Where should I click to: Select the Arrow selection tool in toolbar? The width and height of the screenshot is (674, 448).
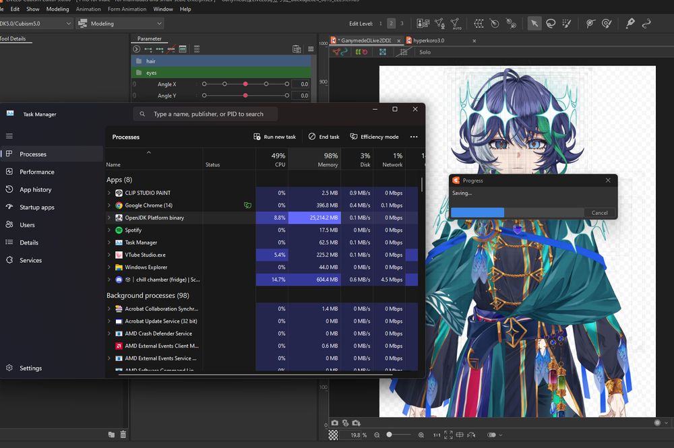coord(534,24)
